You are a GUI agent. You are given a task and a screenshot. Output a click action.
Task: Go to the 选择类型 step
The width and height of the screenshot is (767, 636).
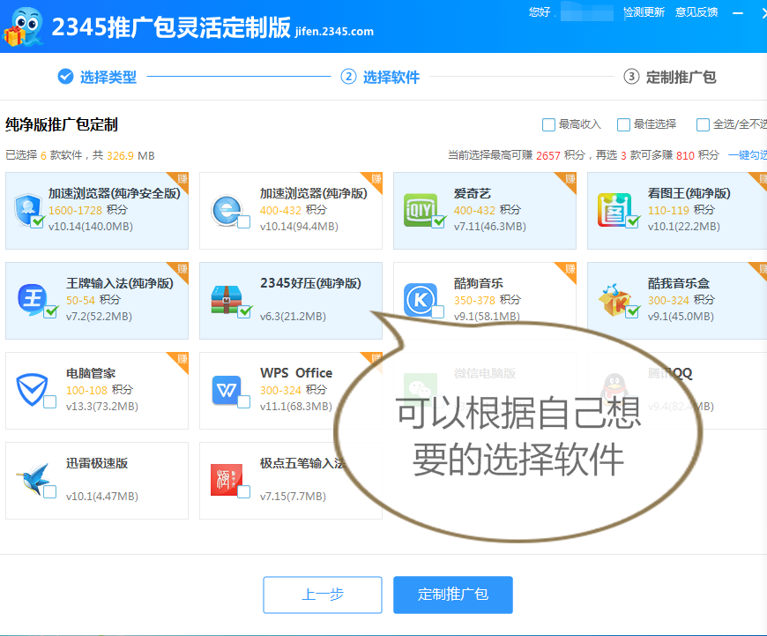[x=97, y=77]
